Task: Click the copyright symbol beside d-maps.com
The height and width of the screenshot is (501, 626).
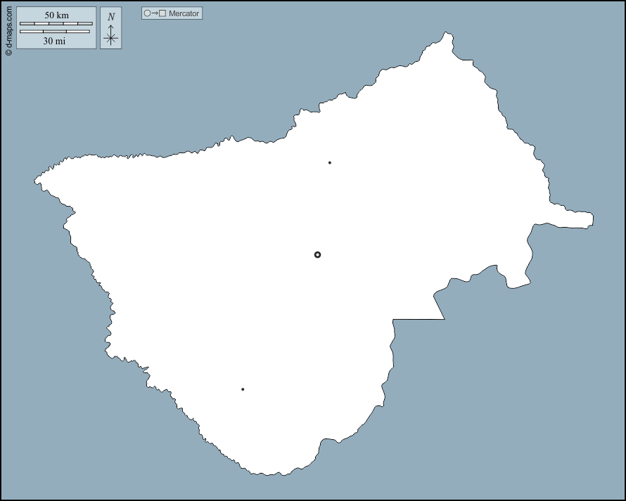Action: (8, 51)
